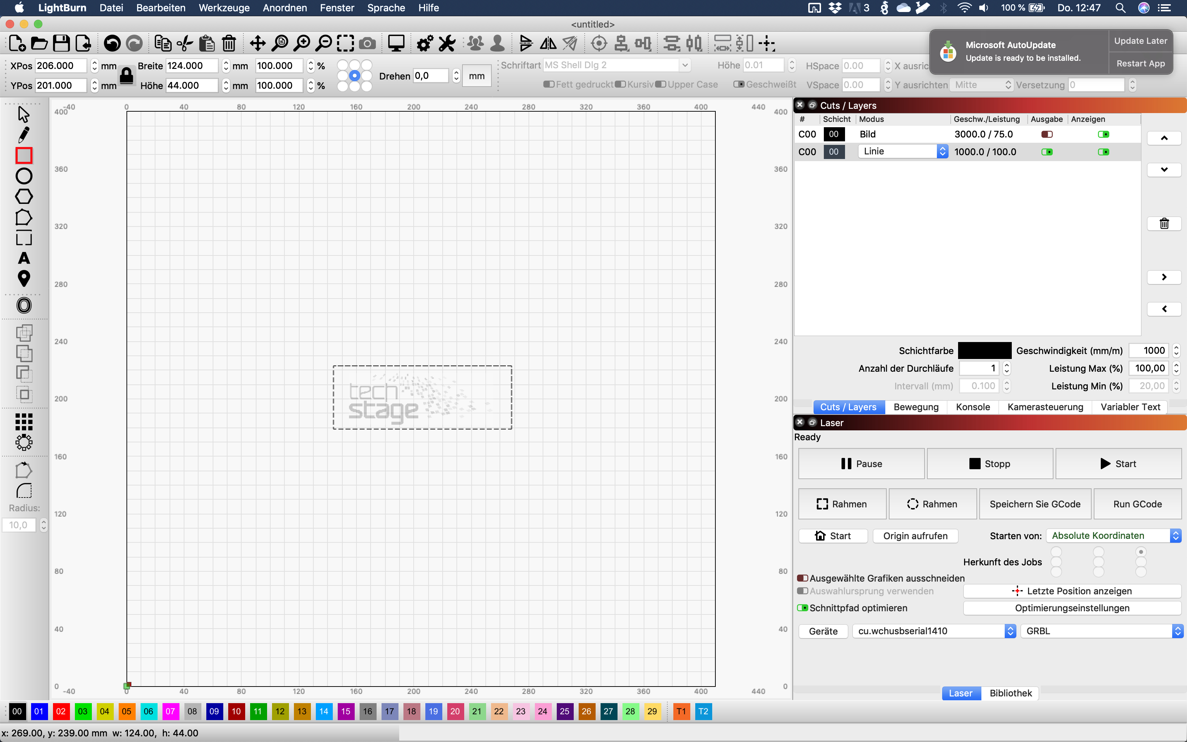The width and height of the screenshot is (1187, 742).
Task: Pick the text creation tool
Action: [x=24, y=258]
